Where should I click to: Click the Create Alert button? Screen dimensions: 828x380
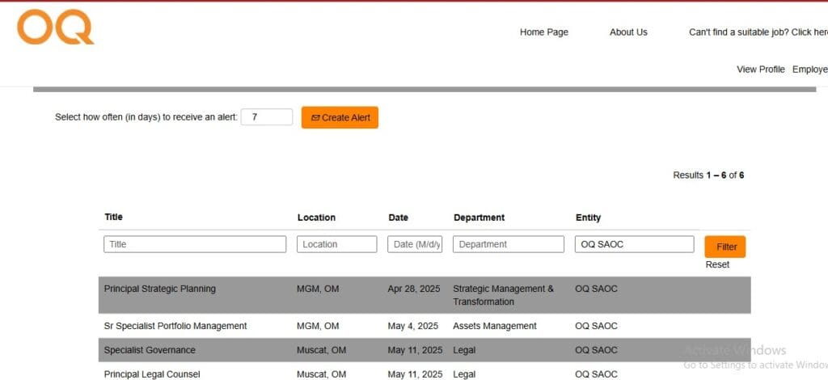coord(340,118)
